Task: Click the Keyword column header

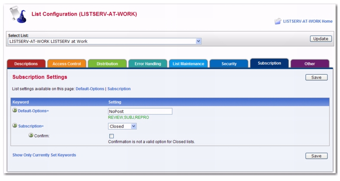Action: coord(20,102)
